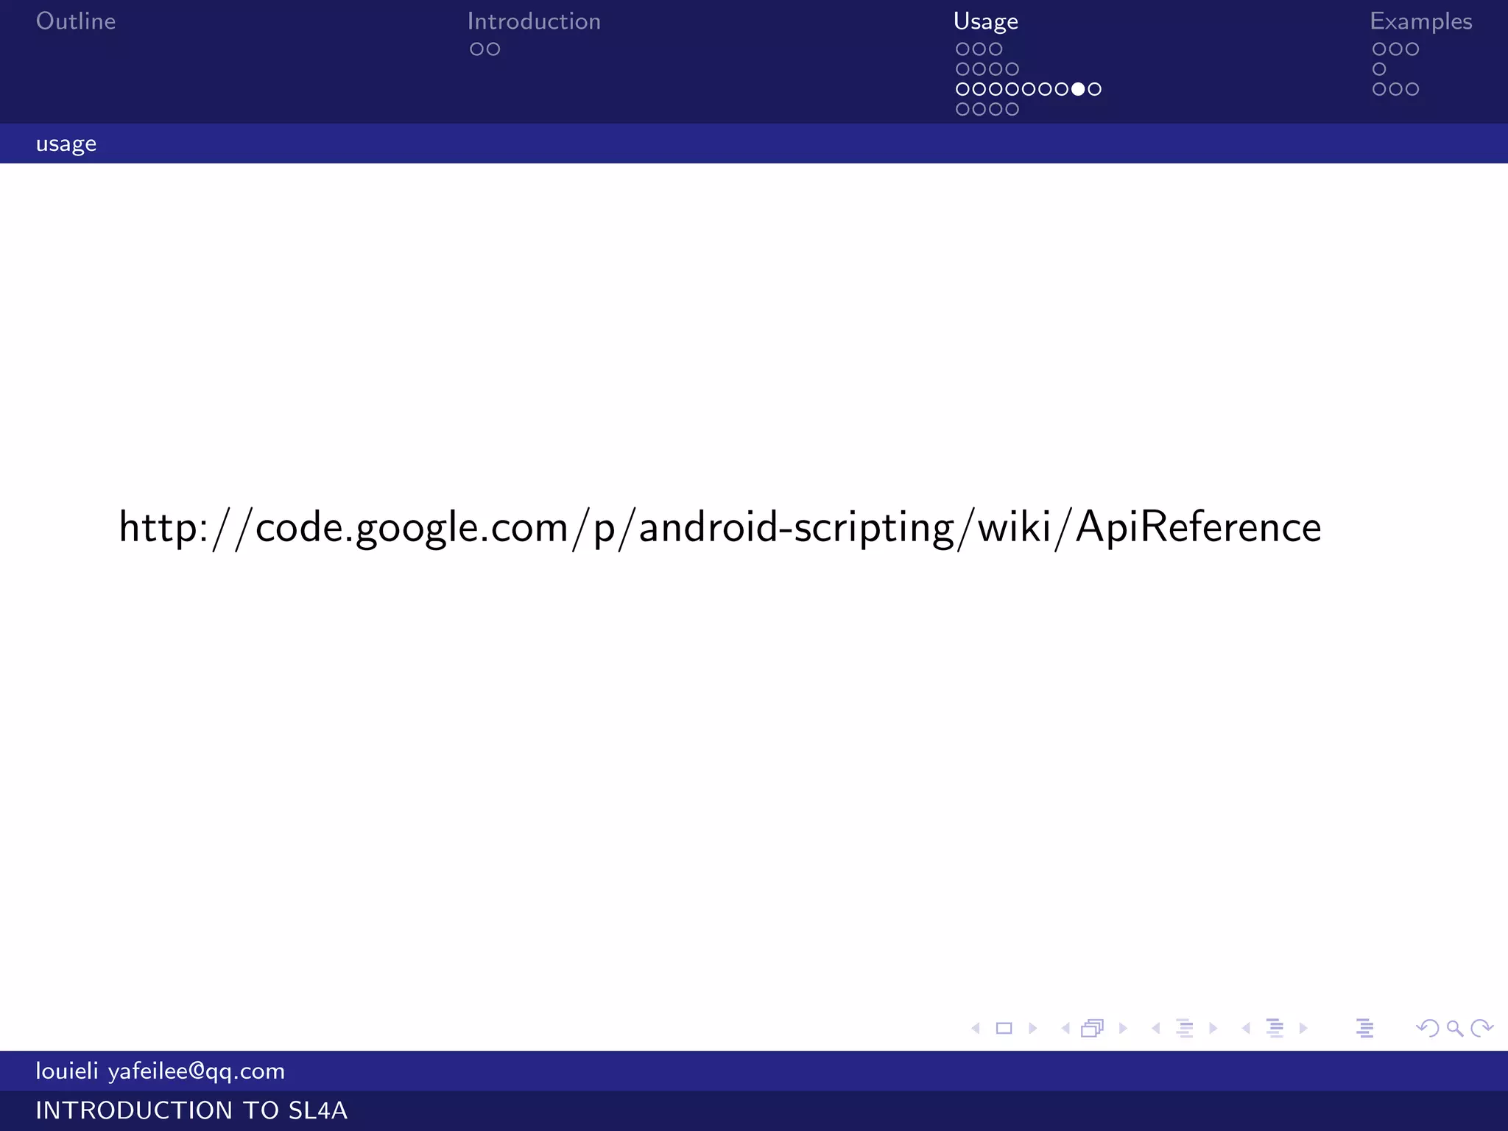Image resolution: width=1508 pixels, height=1131 pixels.
Task: Click fourth circle in Usage's second row
Action: coord(1012,69)
